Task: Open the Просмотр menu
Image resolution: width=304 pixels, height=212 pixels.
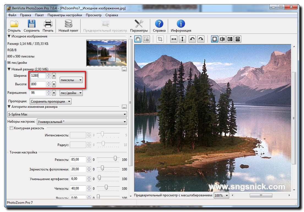Action: click(x=94, y=15)
